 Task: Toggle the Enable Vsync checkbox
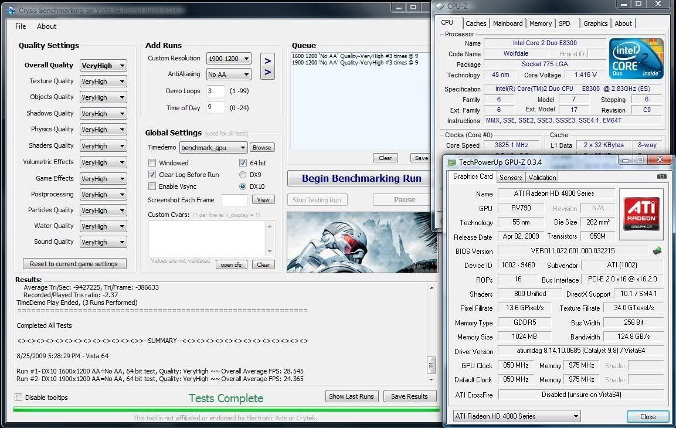pyautogui.click(x=152, y=186)
